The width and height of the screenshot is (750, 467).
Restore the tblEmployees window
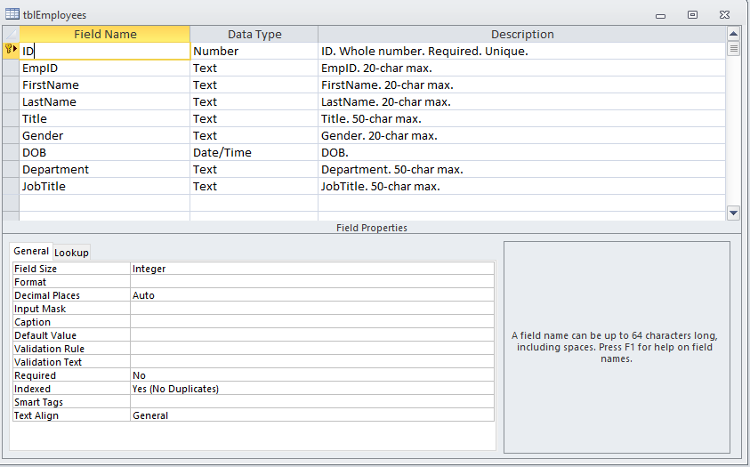(x=692, y=15)
